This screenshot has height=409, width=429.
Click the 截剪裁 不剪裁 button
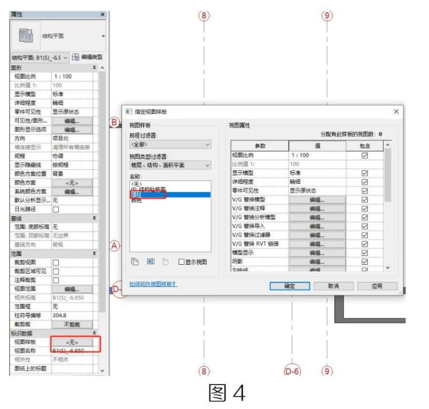coord(72,325)
